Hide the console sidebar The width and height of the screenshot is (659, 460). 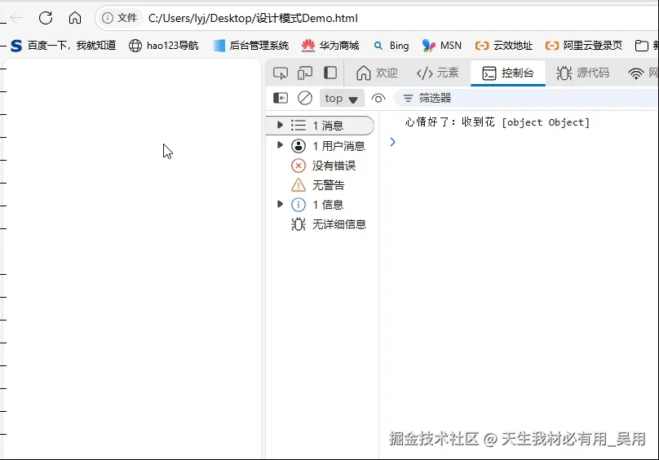click(x=281, y=98)
